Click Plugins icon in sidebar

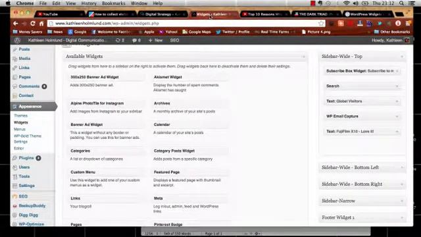14,158
